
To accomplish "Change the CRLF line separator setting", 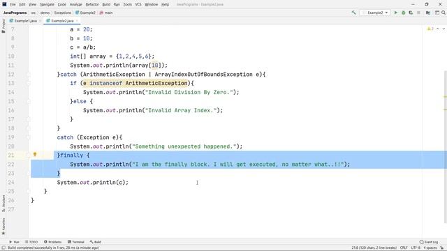I will click(404, 248).
